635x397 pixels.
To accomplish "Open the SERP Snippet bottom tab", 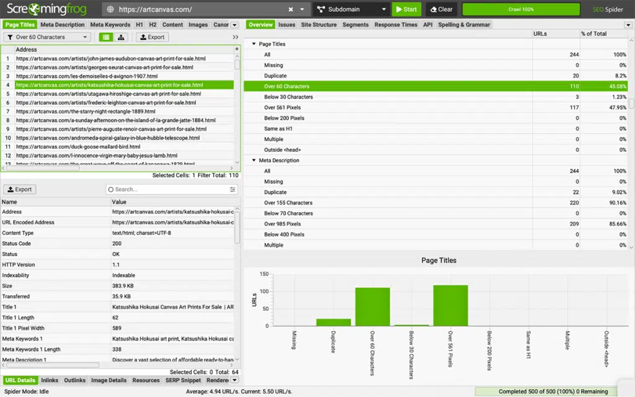I will 183,380.
